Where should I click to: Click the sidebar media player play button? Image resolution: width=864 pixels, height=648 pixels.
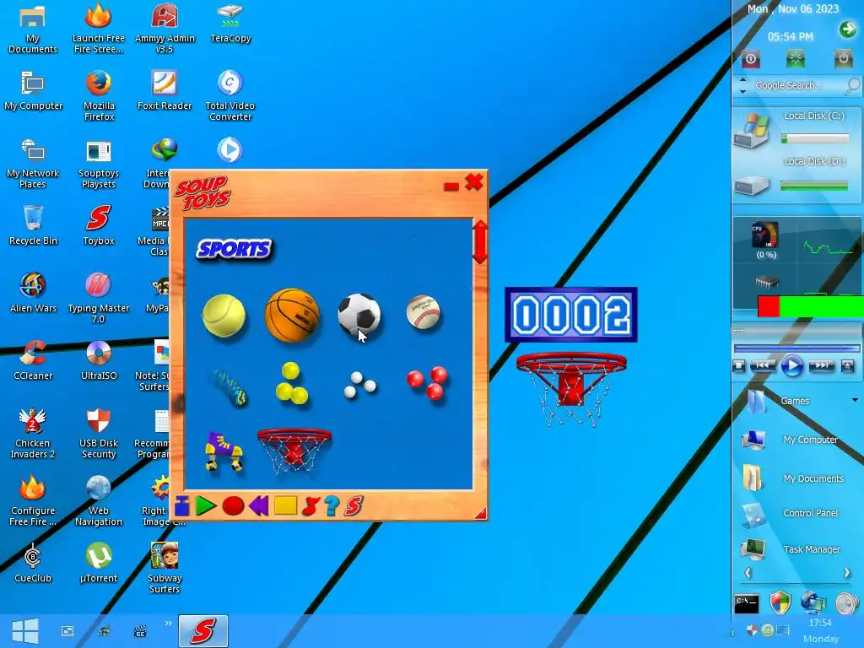point(792,365)
